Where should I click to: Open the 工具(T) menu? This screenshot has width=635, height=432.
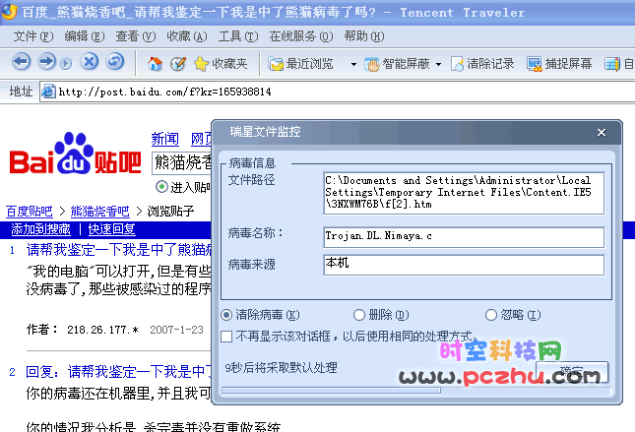238,36
